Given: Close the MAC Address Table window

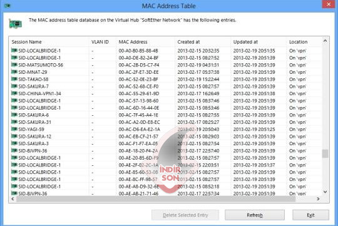Looking at the screenshot, I should point(329,4).
